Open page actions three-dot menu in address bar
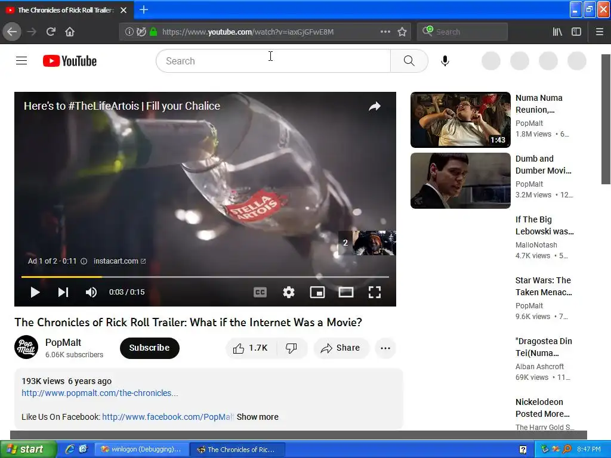Viewport: 611px width, 458px height. coord(385,32)
